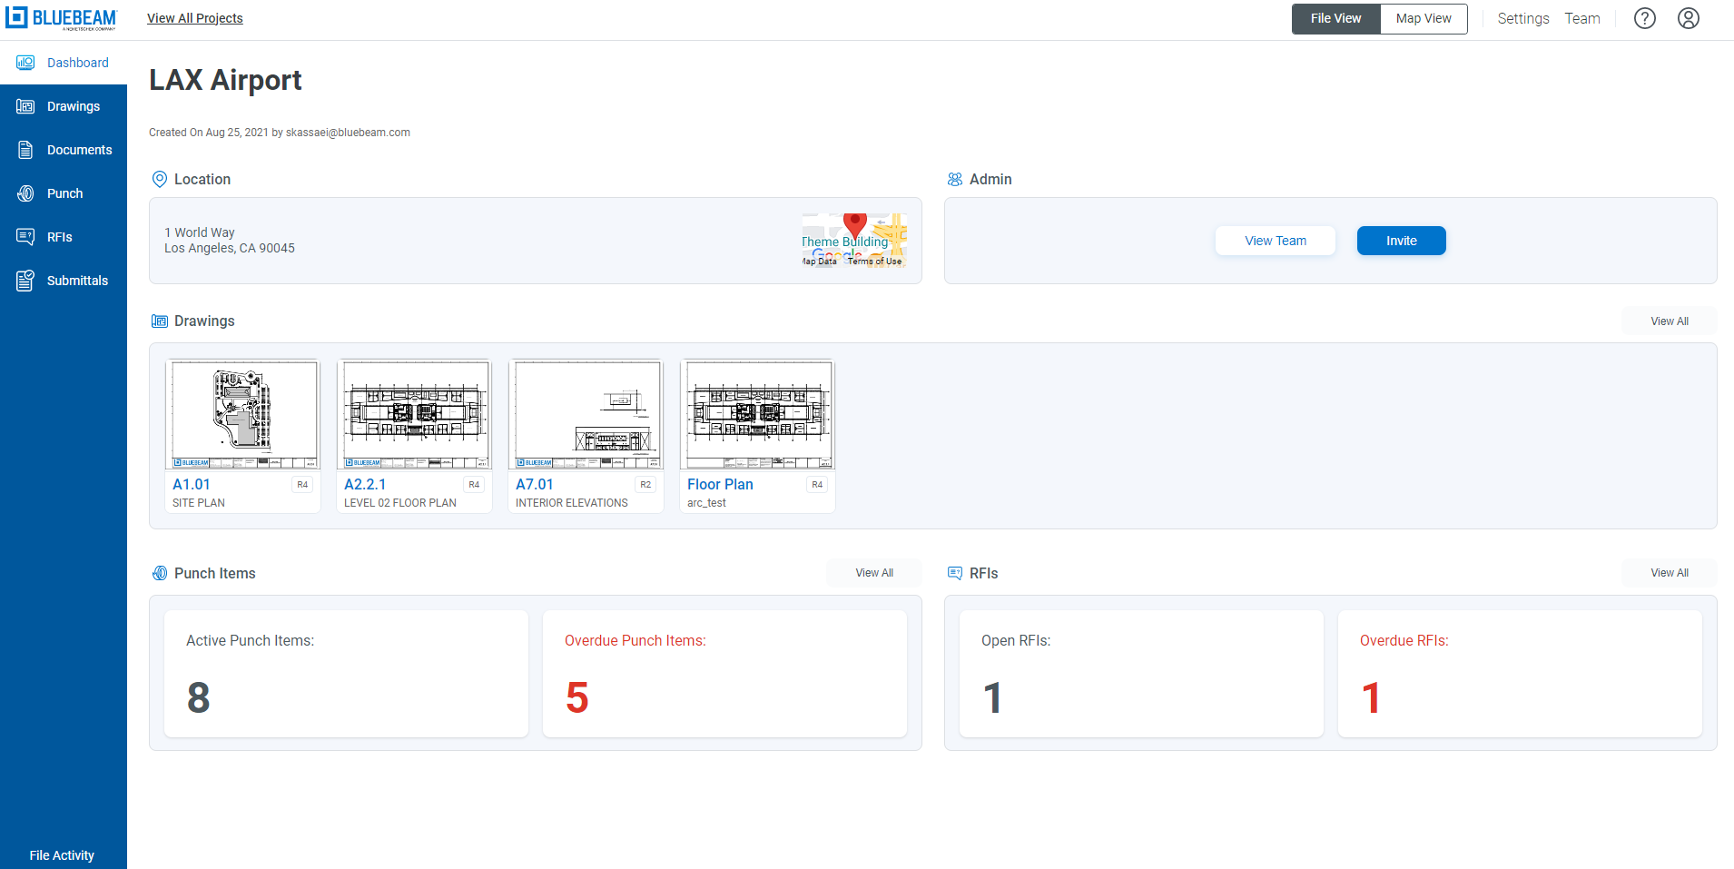Go to Punch in the sidebar
The width and height of the screenshot is (1734, 869).
(x=65, y=193)
